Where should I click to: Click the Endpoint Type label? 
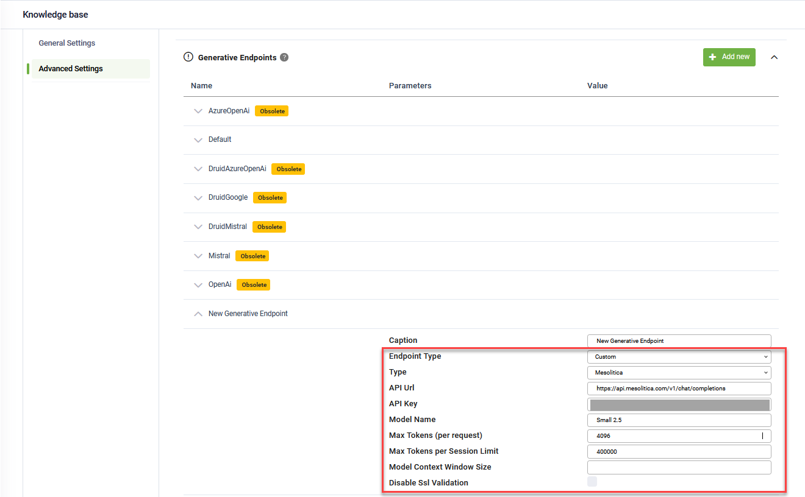coord(415,356)
